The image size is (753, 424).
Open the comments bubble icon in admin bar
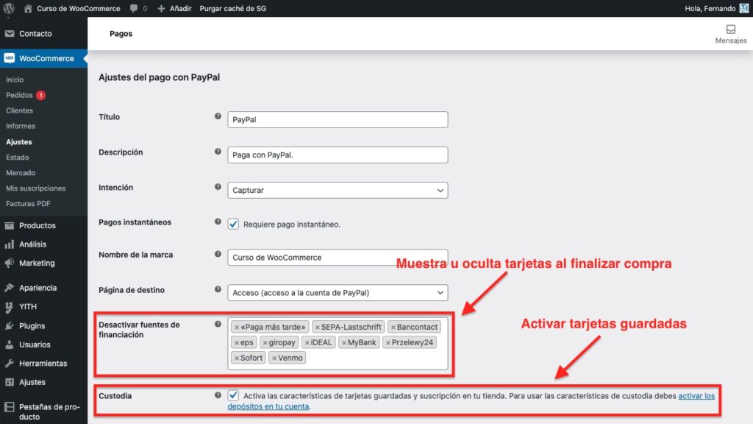(x=135, y=8)
